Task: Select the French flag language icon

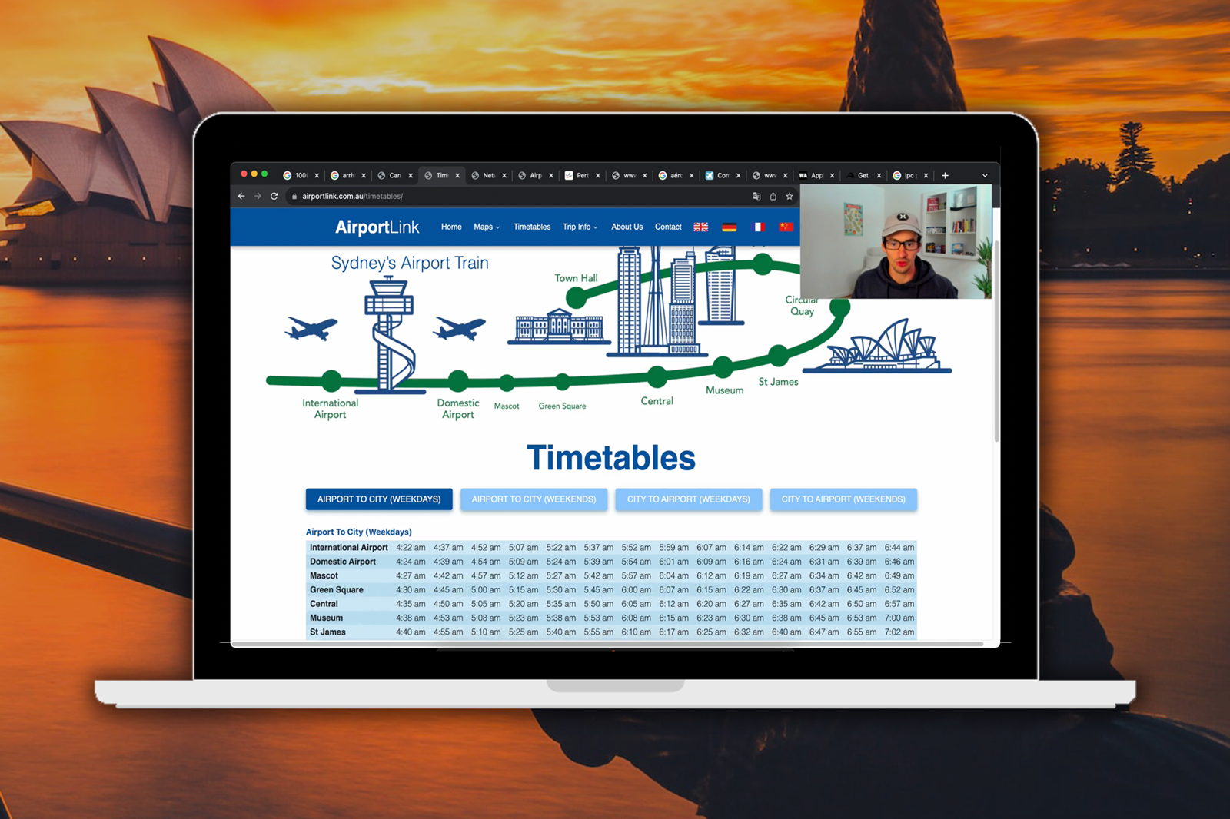Action: 757,227
